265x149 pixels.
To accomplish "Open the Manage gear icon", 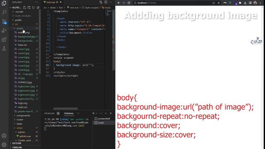I will click(4, 144).
